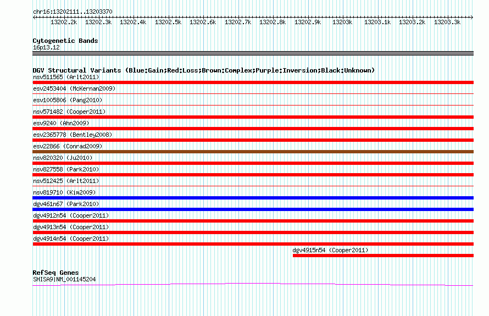
Task: Select the esv2453404 (McKernan2009) variant label
Action: 74,88
